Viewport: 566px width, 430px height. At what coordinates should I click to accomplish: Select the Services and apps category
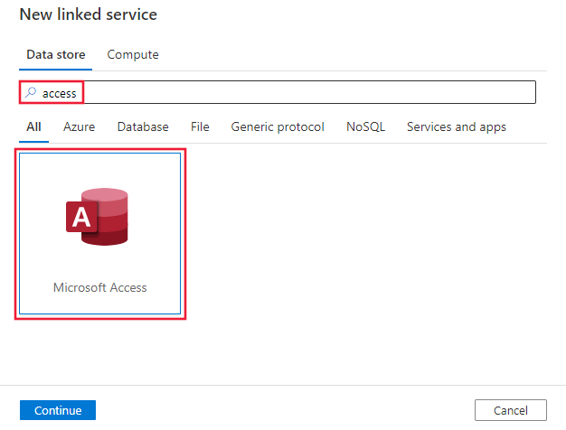(x=457, y=126)
